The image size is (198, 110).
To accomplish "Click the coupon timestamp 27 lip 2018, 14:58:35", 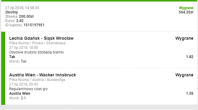I will (x=22, y=8).
